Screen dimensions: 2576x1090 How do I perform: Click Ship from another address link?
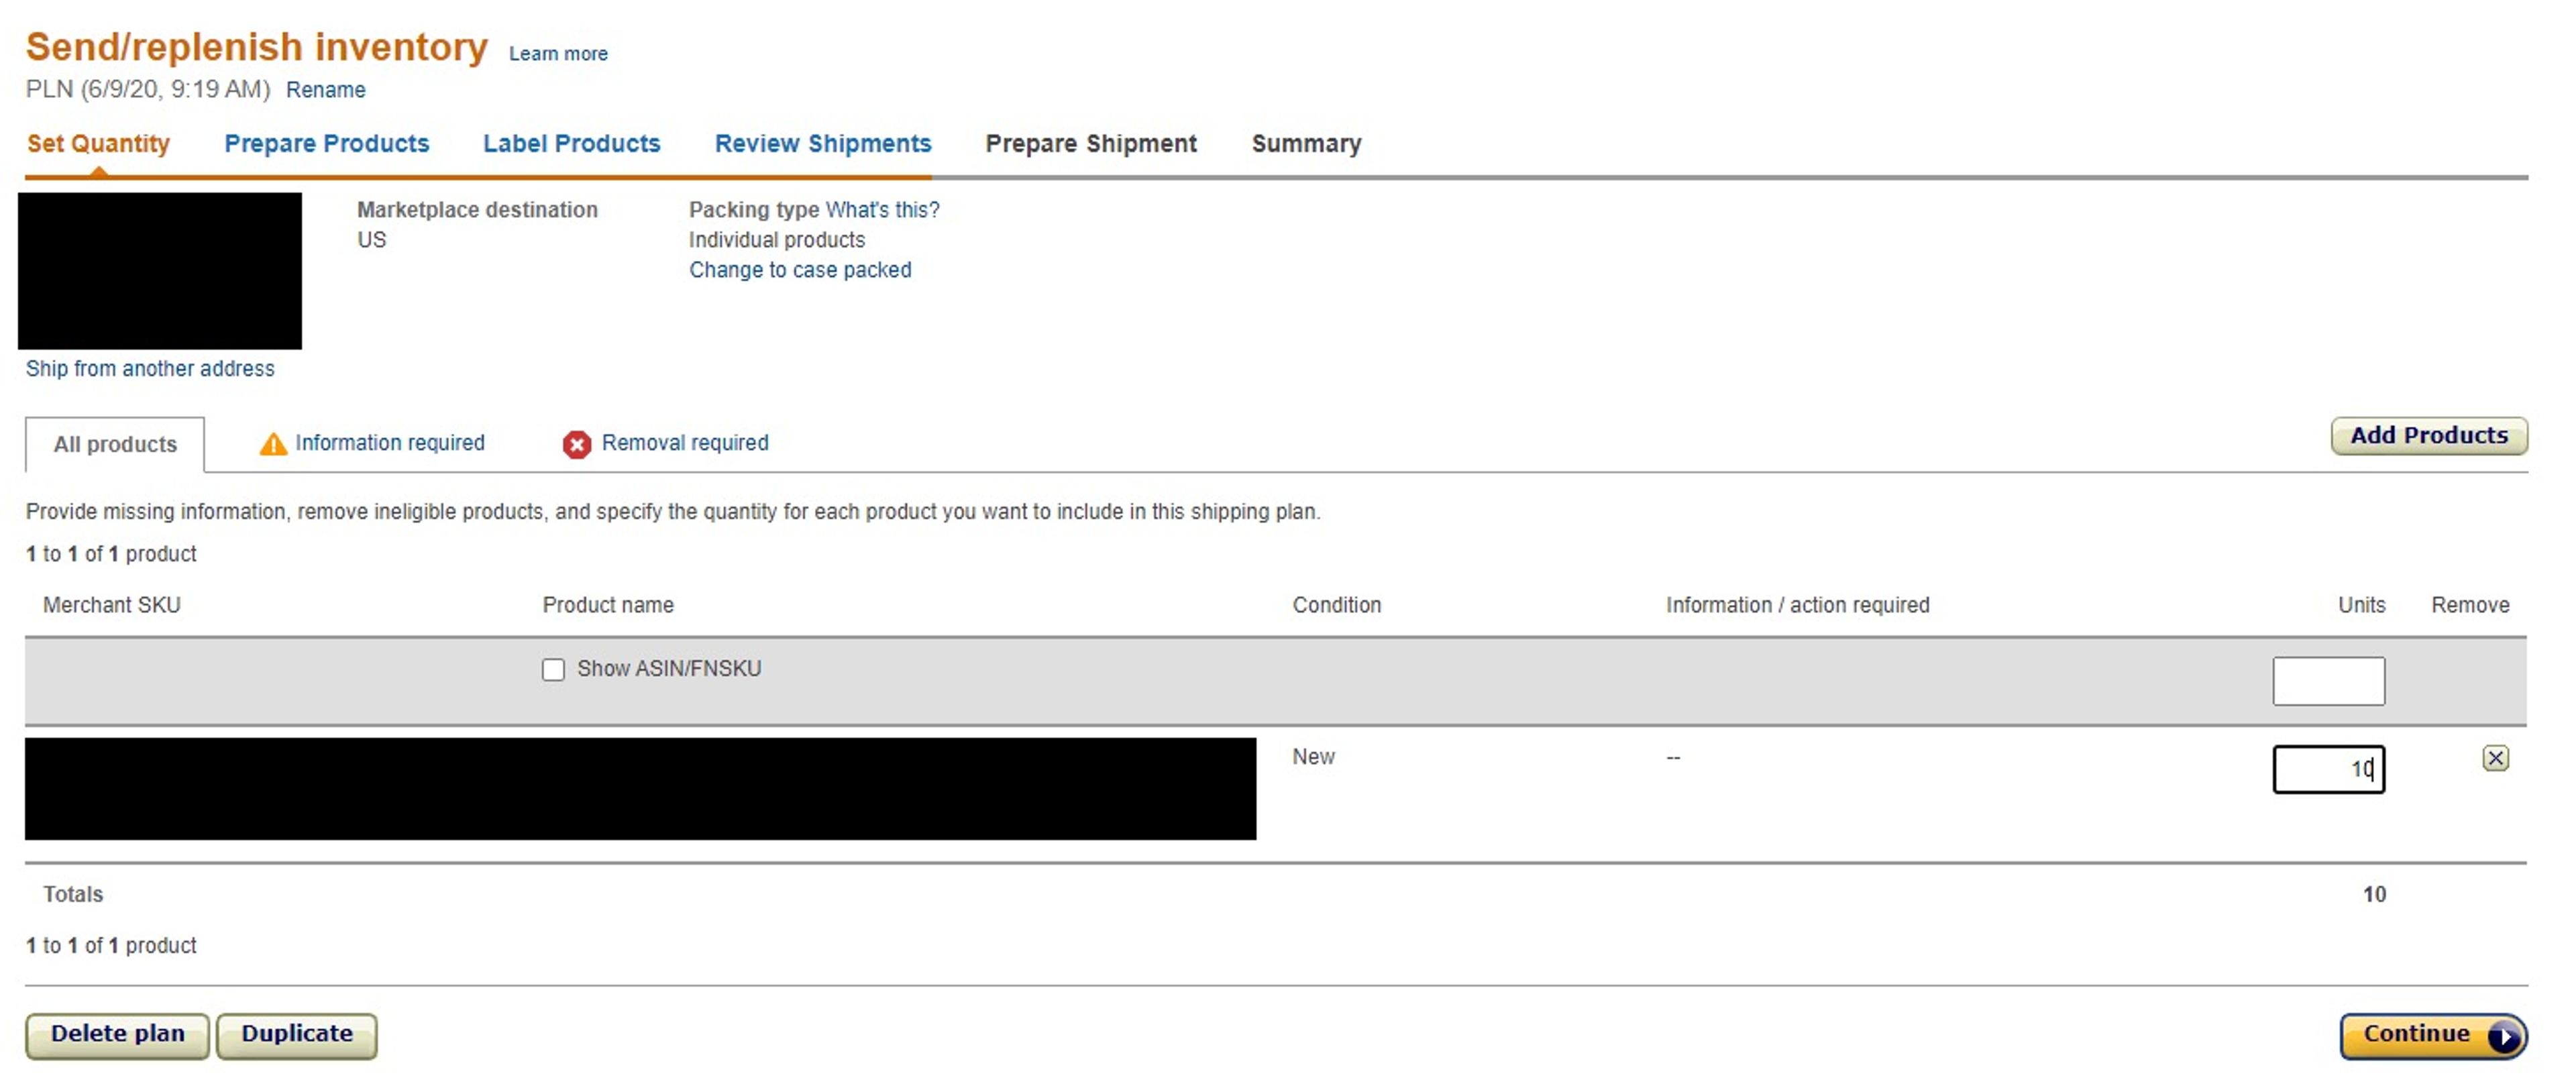point(150,368)
